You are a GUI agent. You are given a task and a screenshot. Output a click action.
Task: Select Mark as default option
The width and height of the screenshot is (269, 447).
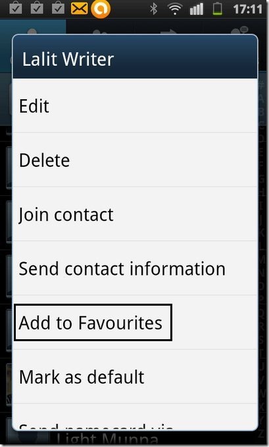click(x=135, y=376)
